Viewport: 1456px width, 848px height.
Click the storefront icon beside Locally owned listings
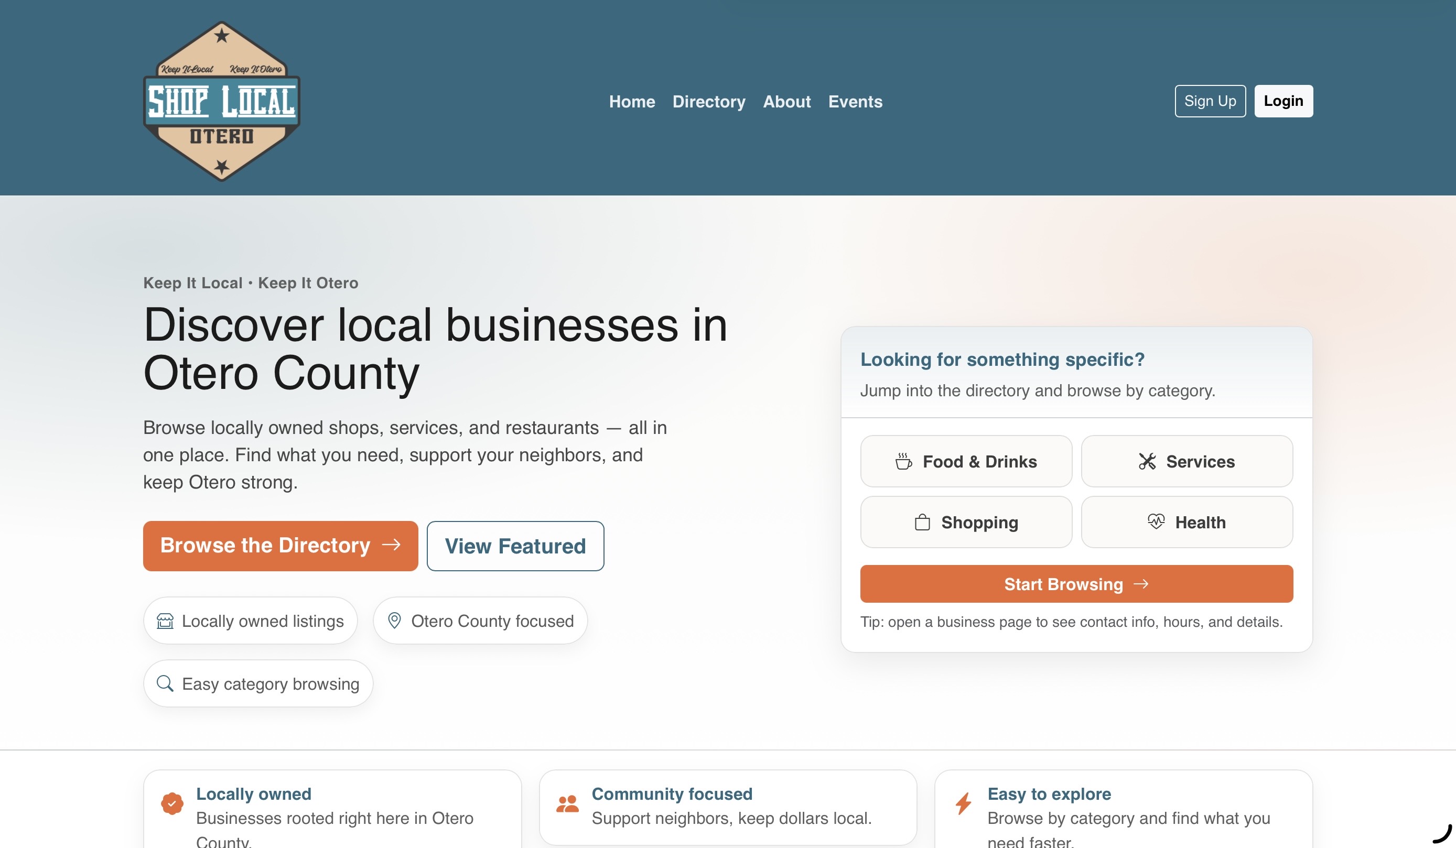click(x=165, y=621)
